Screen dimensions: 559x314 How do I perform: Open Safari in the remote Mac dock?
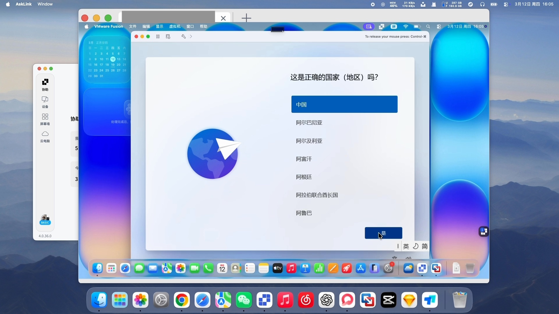[x=125, y=268]
